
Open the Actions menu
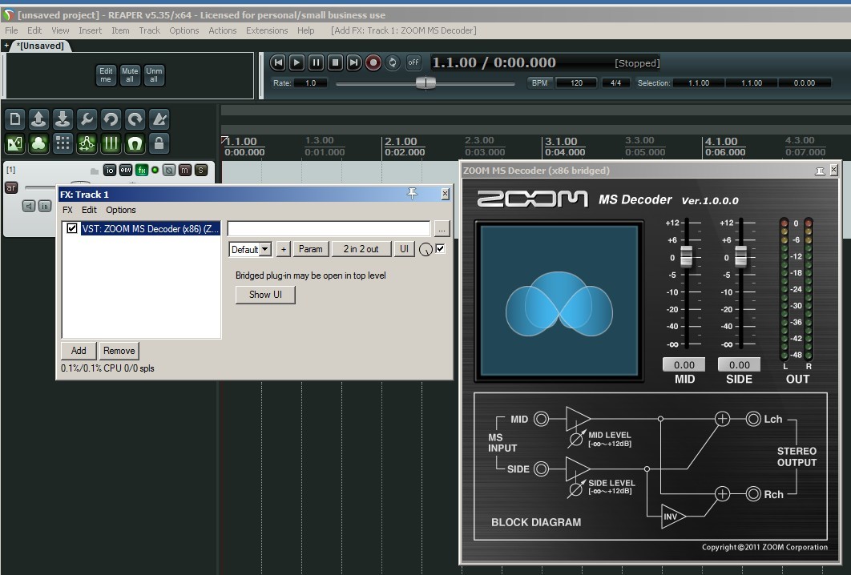point(223,30)
